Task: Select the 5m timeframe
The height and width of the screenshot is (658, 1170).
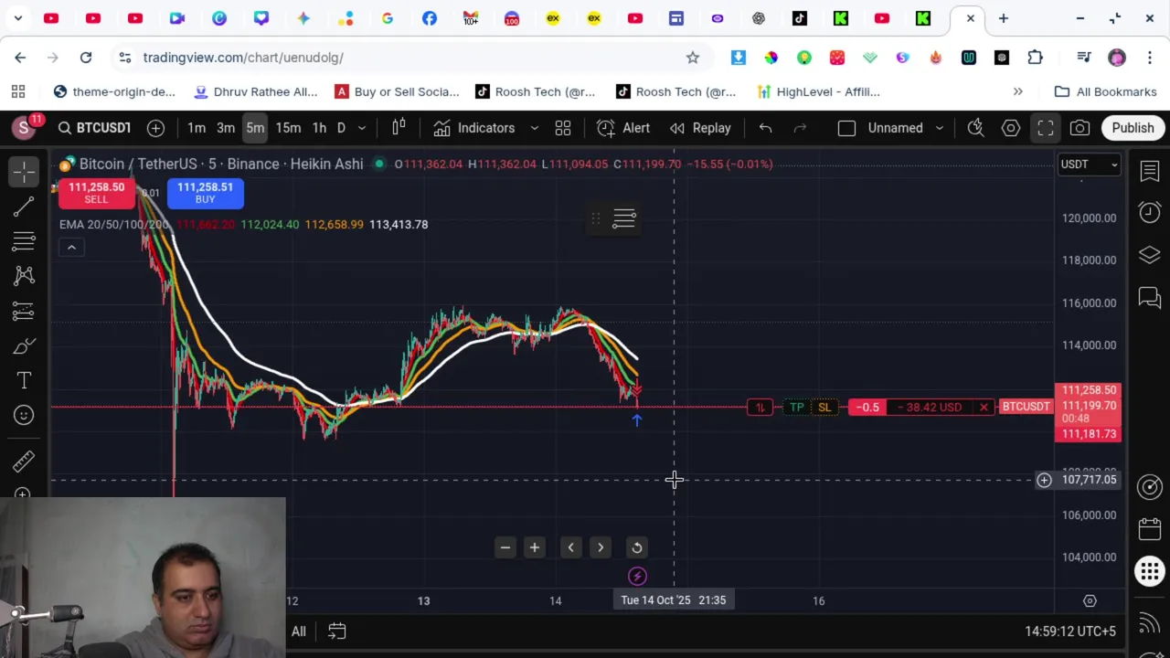Action: point(255,128)
